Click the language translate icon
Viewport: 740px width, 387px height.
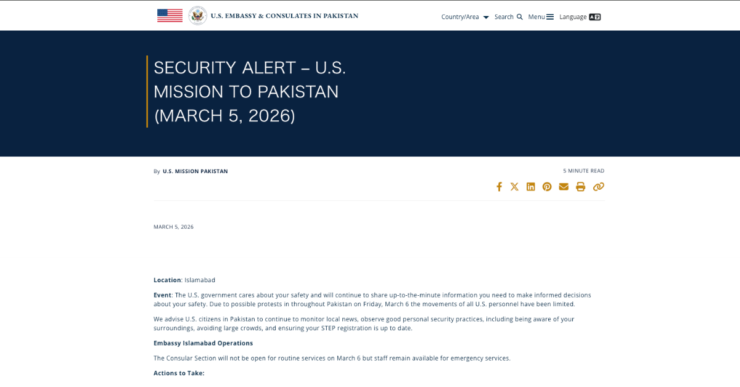(594, 17)
